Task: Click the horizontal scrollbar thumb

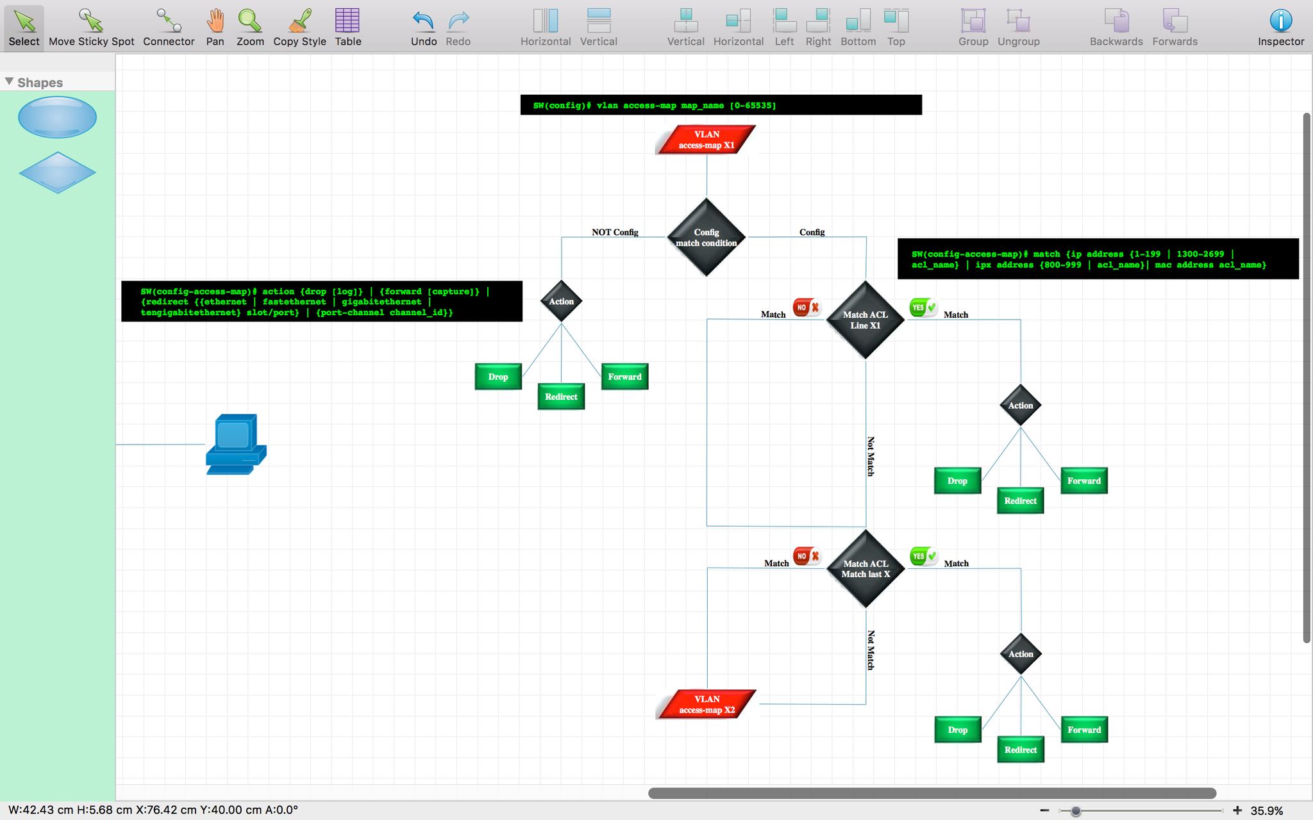Action: click(932, 793)
